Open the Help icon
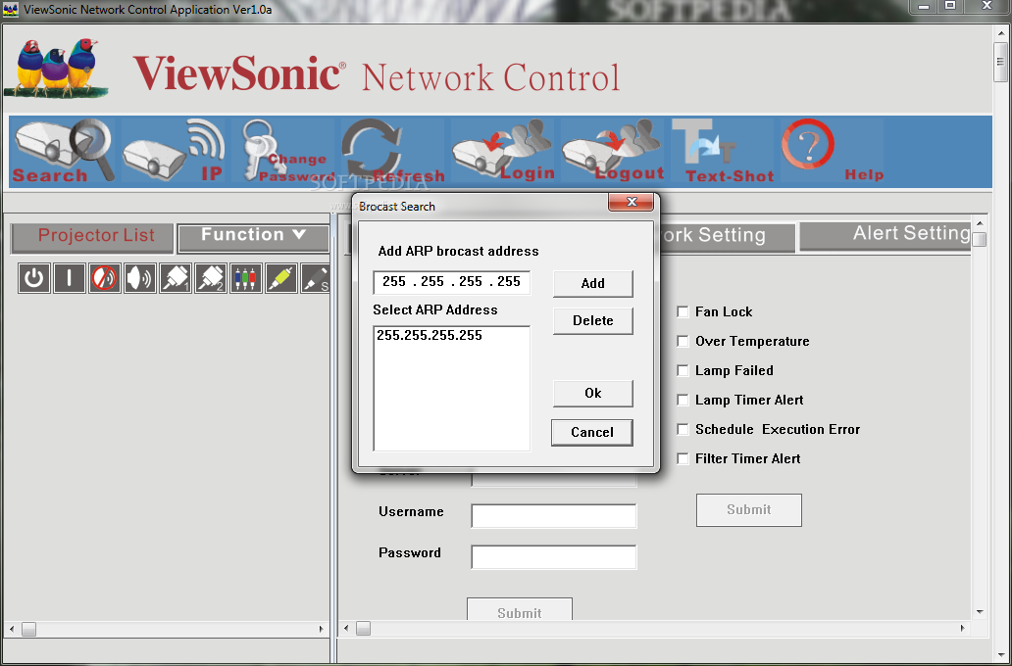 coord(832,151)
